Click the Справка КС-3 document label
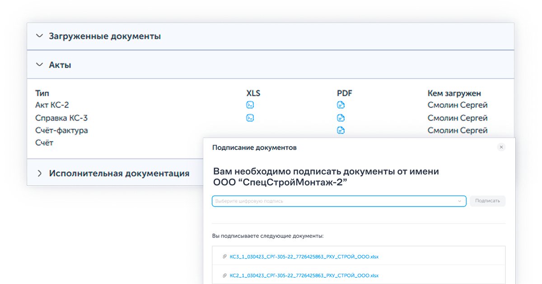 (62, 117)
